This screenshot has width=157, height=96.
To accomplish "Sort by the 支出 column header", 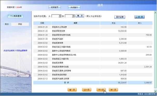I will click(114, 23).
